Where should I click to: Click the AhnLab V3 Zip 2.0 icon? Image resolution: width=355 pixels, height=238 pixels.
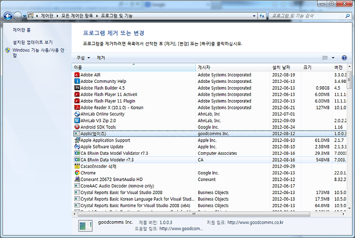[77, 121]
